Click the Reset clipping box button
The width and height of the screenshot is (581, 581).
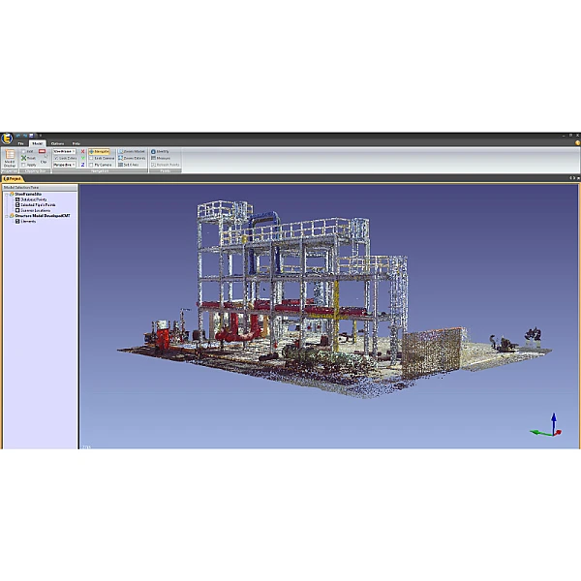click(29, 158)
